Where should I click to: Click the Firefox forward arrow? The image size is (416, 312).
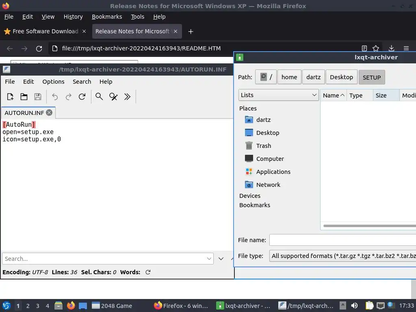[x=24, y=49]
